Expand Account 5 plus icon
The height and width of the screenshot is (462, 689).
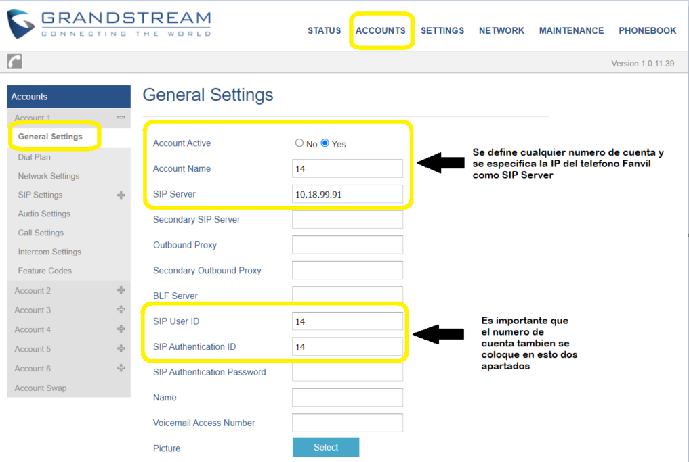(x=121, y=348)
